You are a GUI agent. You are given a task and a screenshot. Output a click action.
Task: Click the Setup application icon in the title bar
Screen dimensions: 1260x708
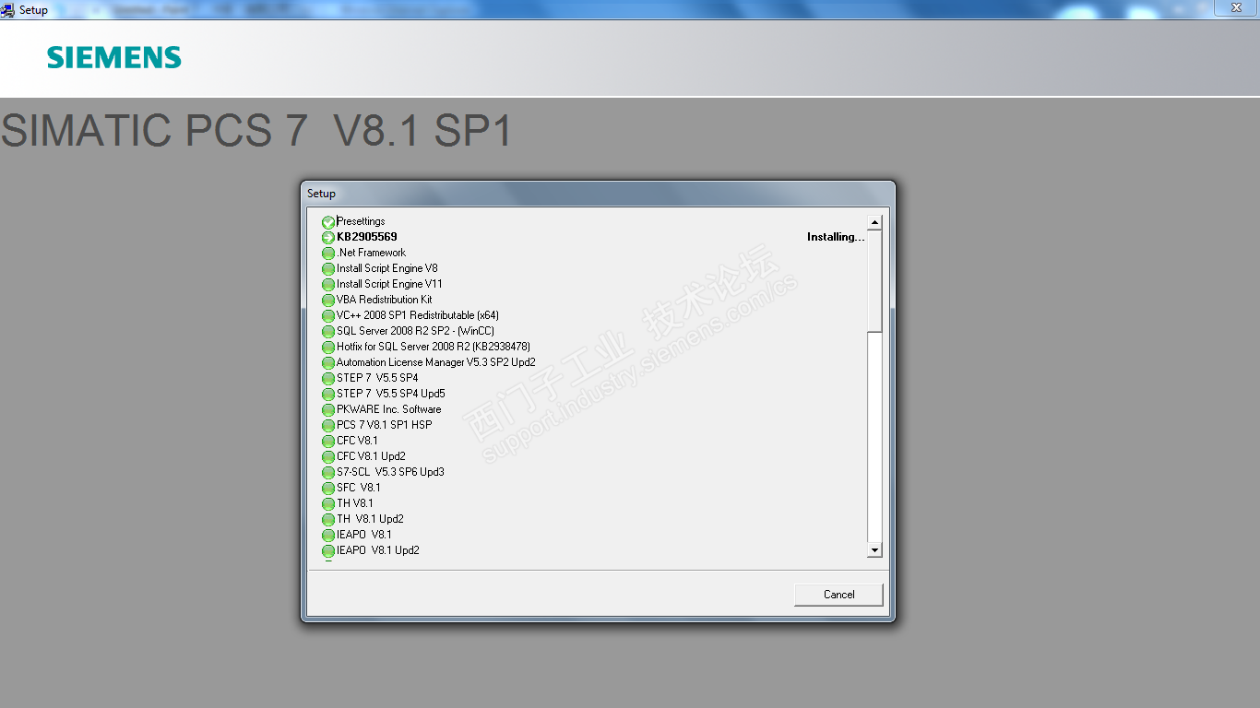click(x=8, y=10)
